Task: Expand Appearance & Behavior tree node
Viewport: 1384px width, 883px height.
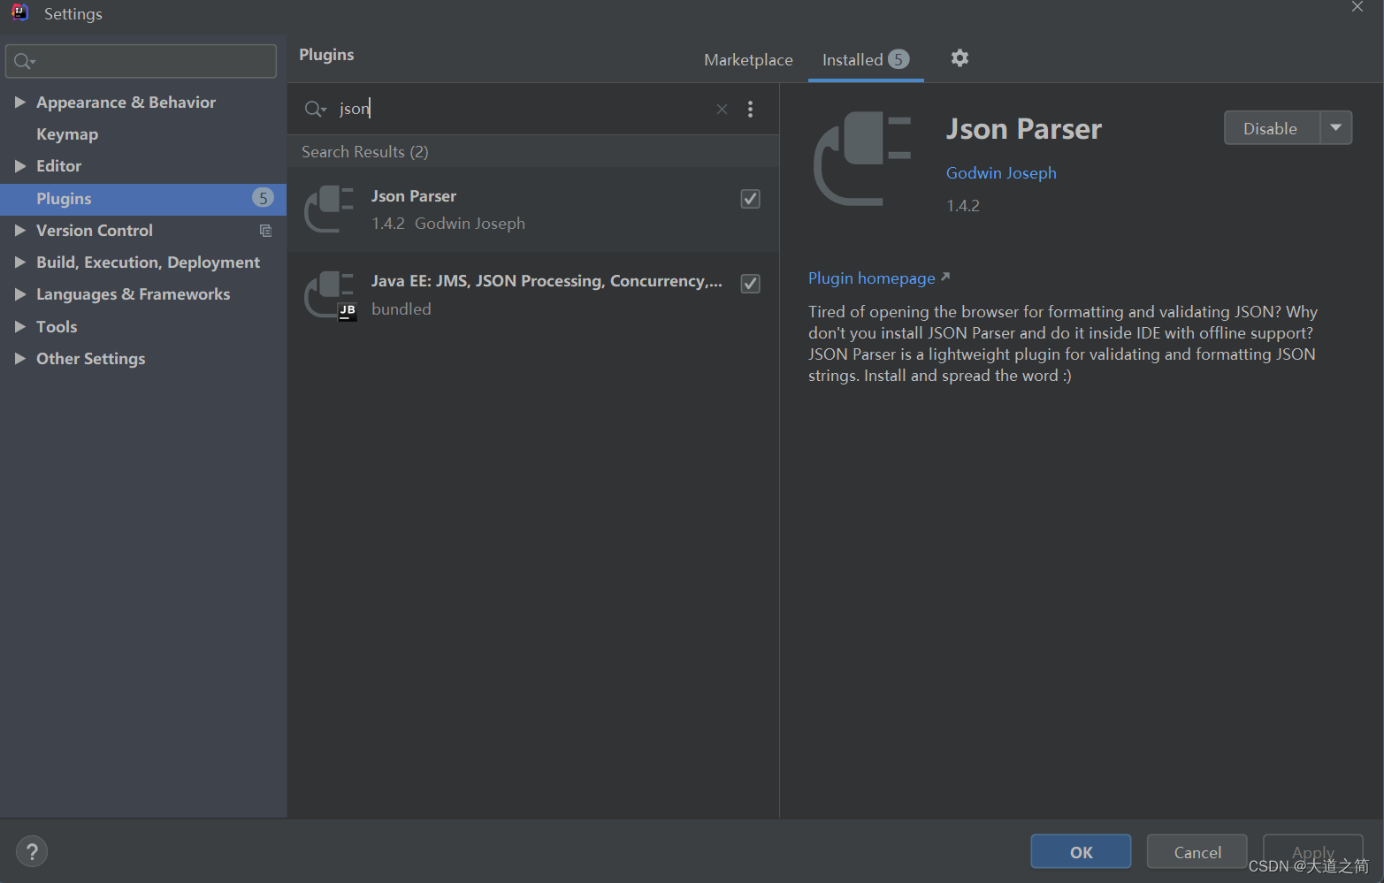Action: click(19, 103)
